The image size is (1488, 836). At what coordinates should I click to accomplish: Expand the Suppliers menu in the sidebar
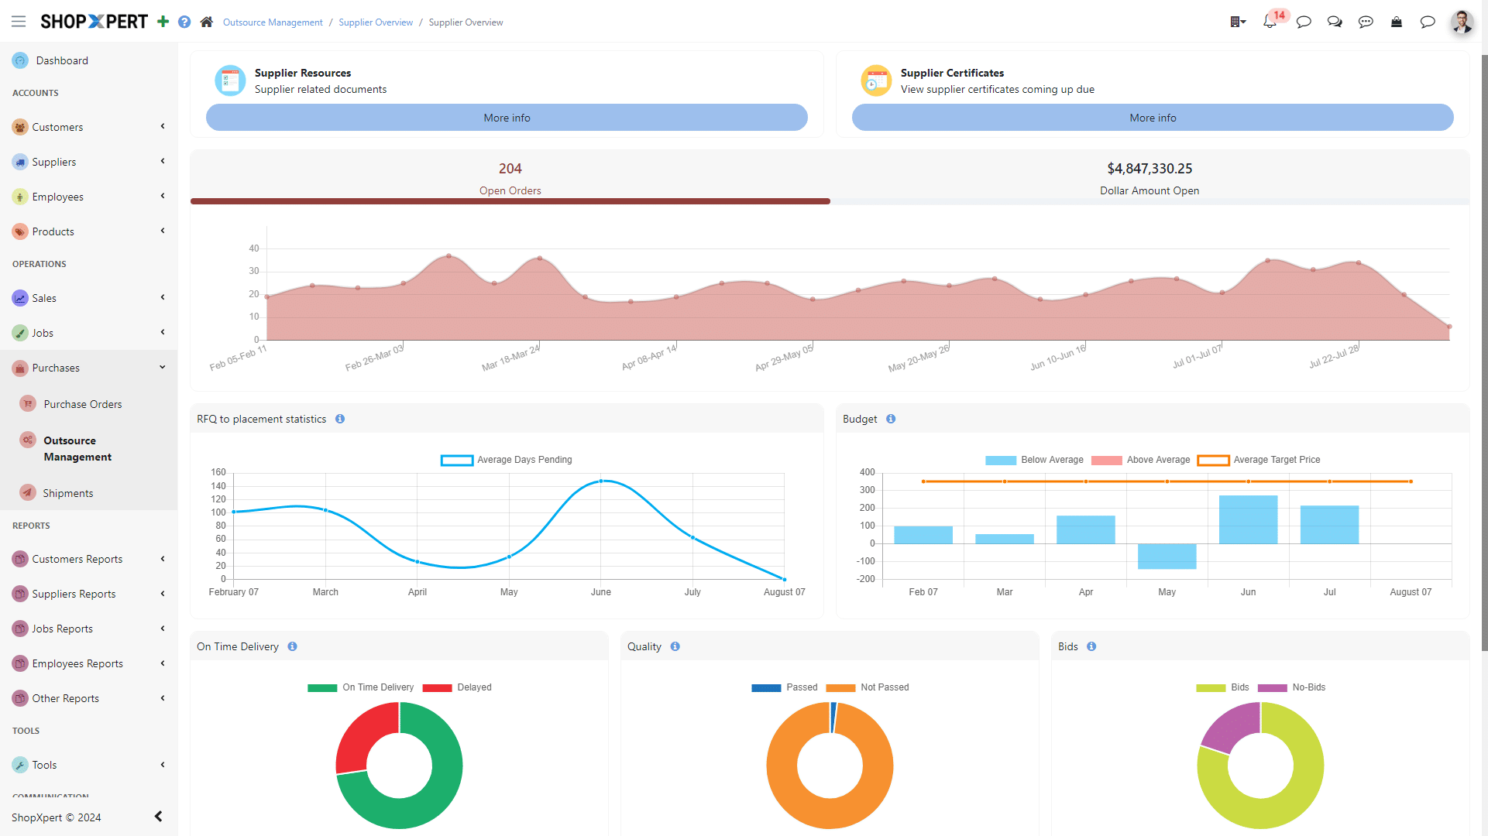tap(162, 161)
